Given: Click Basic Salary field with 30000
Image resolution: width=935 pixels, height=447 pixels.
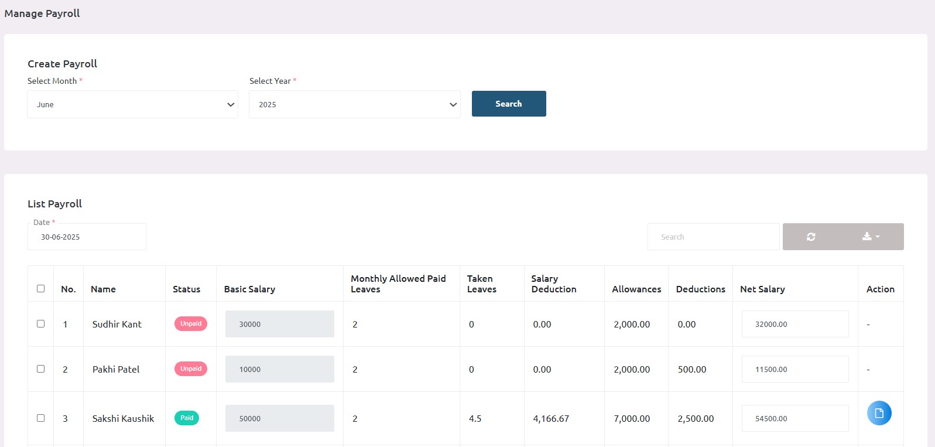Looking at the screenshot, I should coord(280,324).
